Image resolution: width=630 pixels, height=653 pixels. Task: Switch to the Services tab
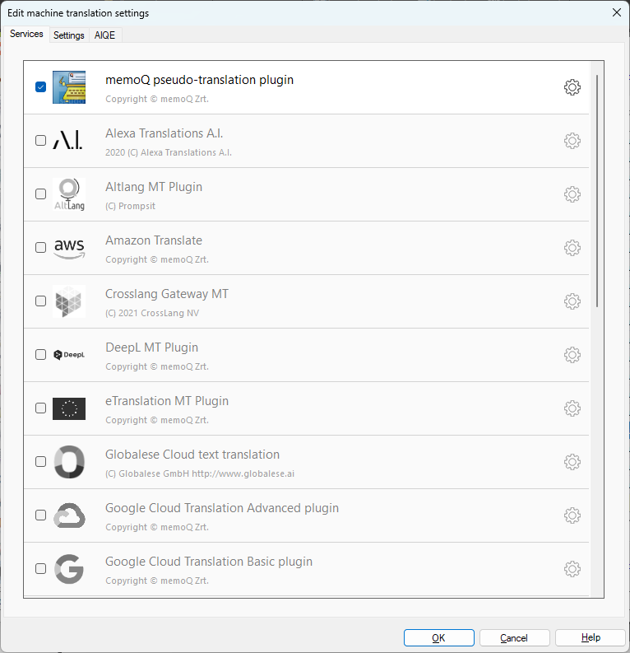(26, 34)
